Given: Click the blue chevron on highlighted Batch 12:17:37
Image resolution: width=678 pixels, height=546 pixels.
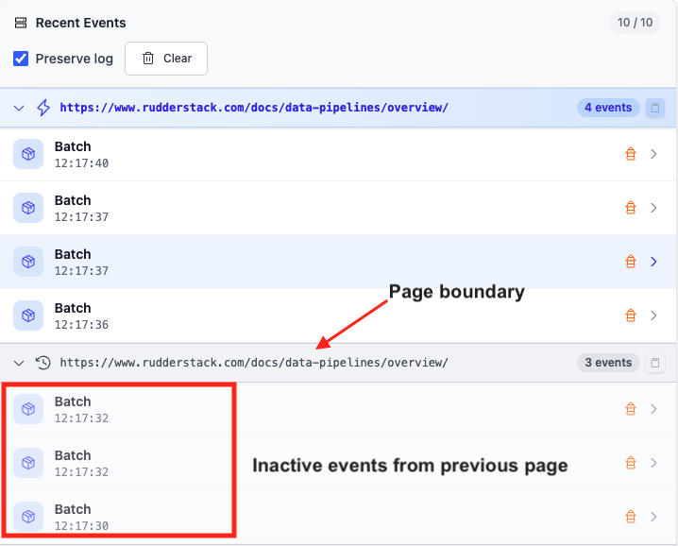Looking at the screenshot, I should 653,262.
